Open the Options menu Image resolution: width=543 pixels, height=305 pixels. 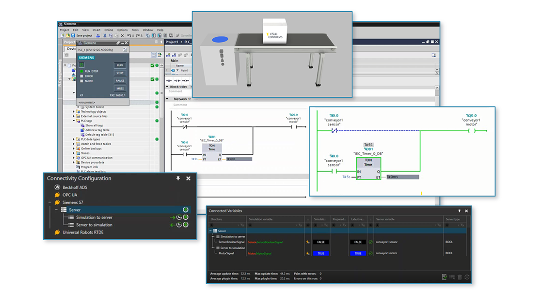(x=122, y=30)
